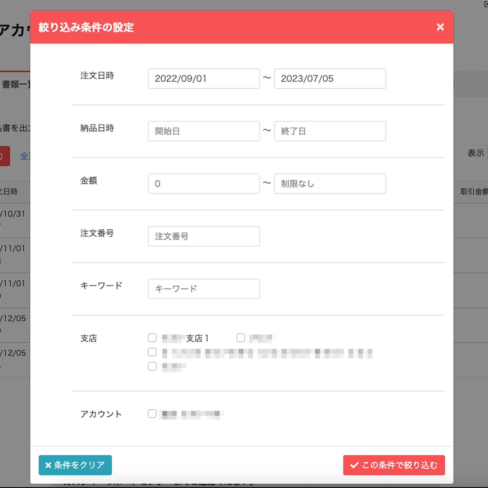Click the order date start field 2022/09/01
Screen dimensions: 488x488
(204, 79)
